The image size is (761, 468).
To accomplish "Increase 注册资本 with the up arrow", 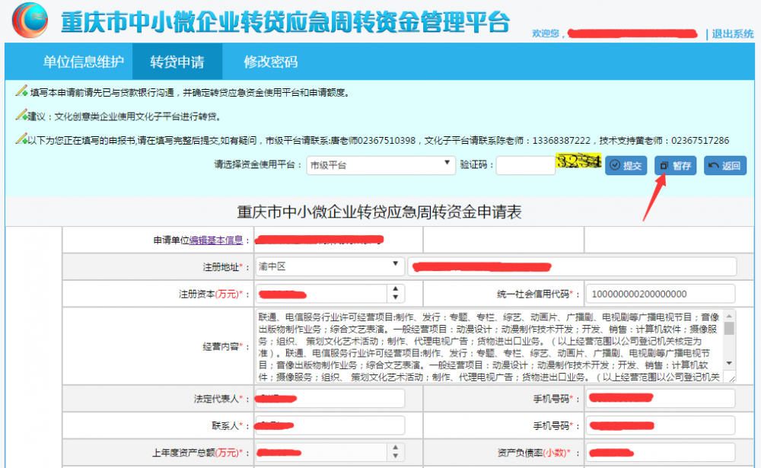I will point(395,289).
